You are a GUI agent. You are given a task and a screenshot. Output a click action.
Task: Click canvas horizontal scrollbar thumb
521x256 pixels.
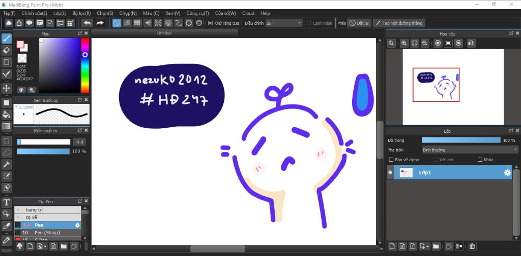(x=218, y=248)
